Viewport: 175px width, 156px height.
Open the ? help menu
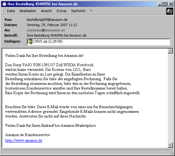[91, 11]
